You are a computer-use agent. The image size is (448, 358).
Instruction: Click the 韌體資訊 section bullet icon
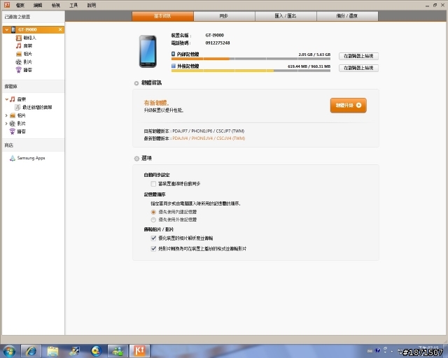point(136,83)
